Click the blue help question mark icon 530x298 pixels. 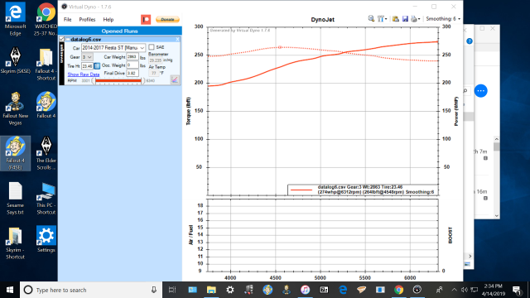click(x=470, y=41)
